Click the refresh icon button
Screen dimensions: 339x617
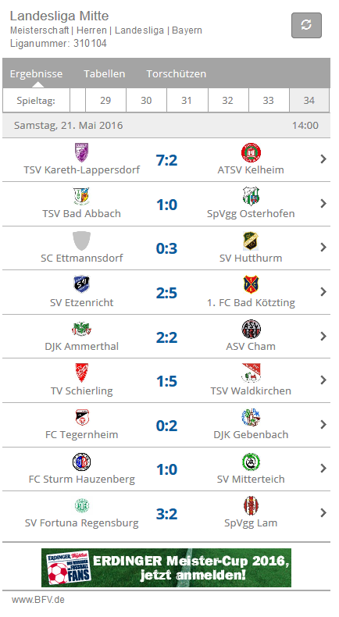tap(306, 25)
